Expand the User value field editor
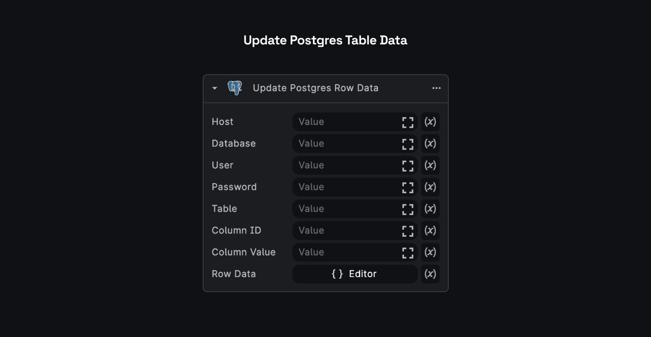The image size is (651, 337). tap(408, 165)
